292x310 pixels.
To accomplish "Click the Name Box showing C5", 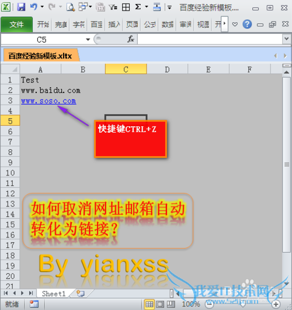I will click(41, 40).
